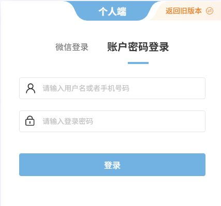221x206 pixels.
Task: Switch to 微信登录 tab
Action: point(72,47)
